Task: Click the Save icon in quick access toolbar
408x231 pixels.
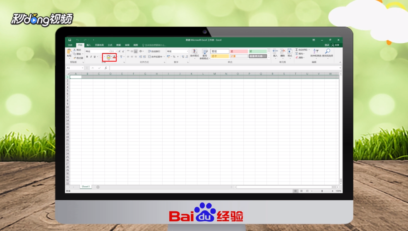Action: tap(70, 40)
